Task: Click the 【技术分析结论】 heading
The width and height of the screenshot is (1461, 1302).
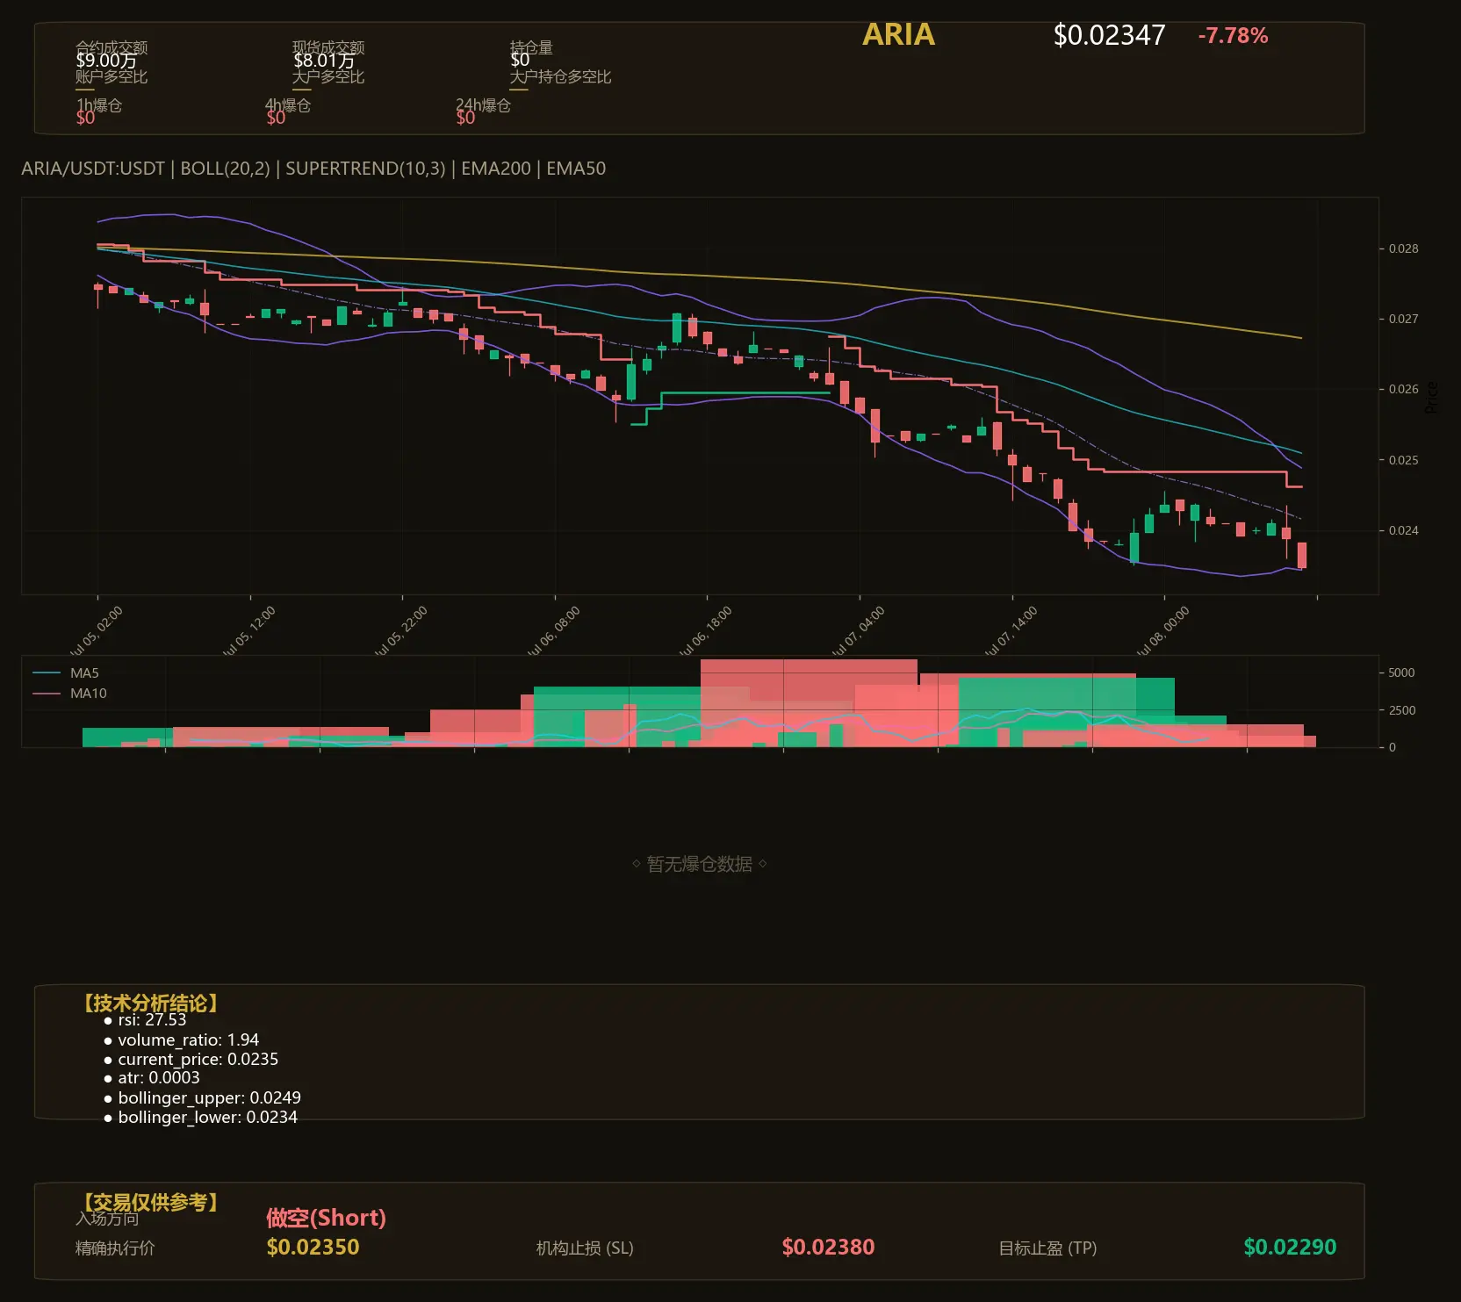Action: 150,1003
